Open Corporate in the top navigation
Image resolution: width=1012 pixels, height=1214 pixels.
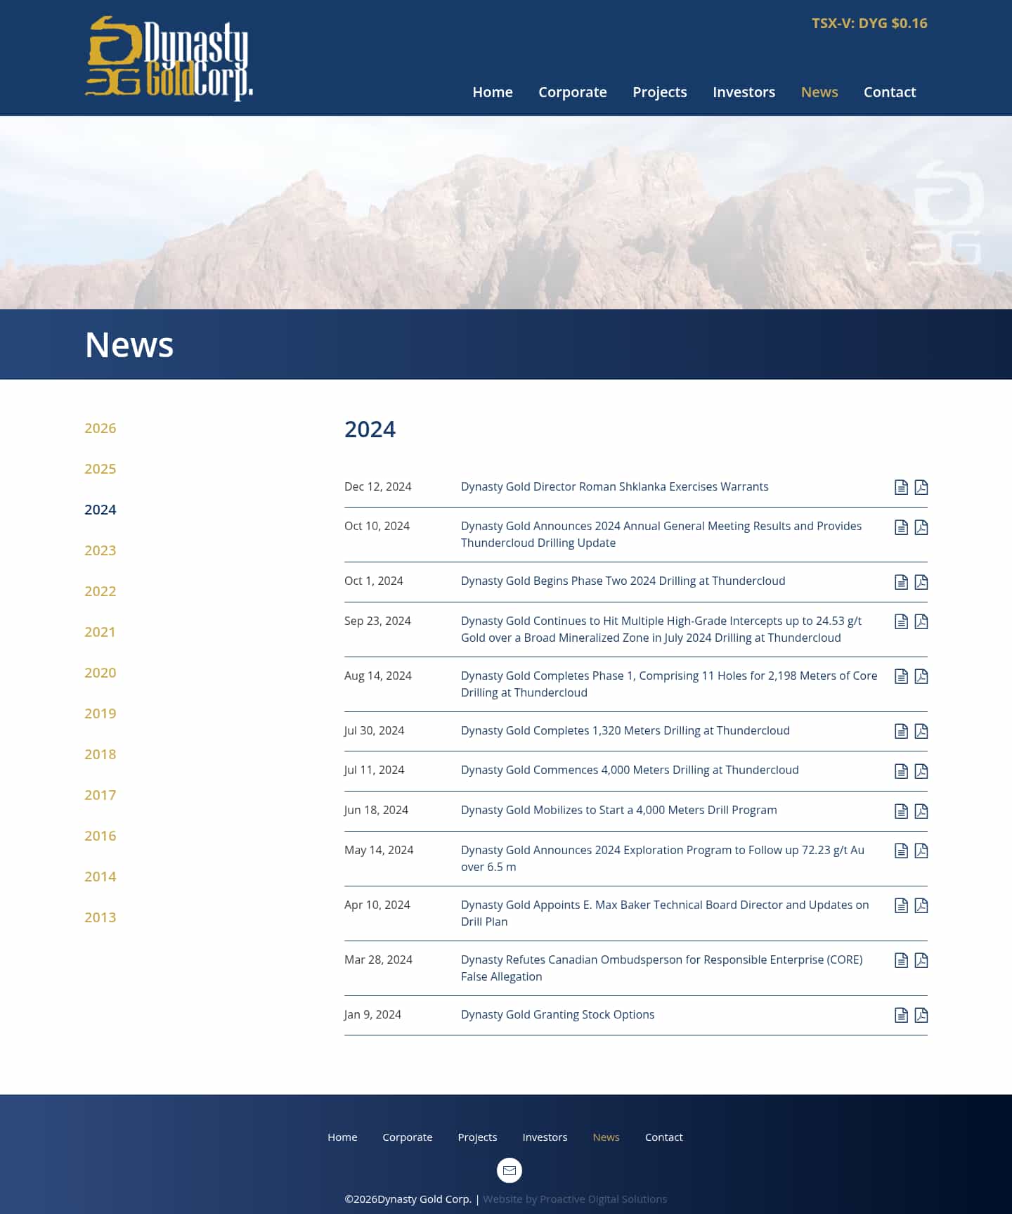573,92
